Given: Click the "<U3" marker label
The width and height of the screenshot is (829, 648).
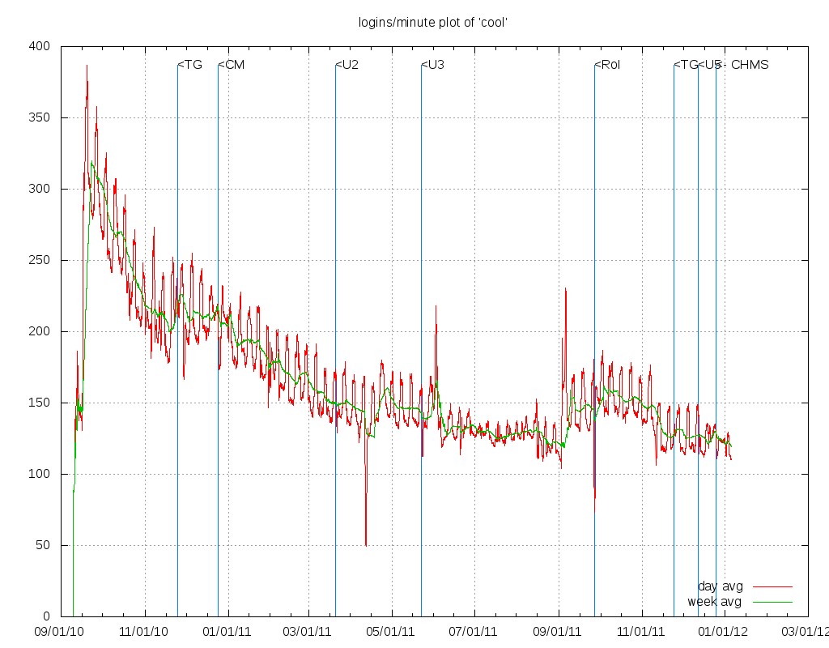Looking at the screenshot, I should (x=433, y=65).
